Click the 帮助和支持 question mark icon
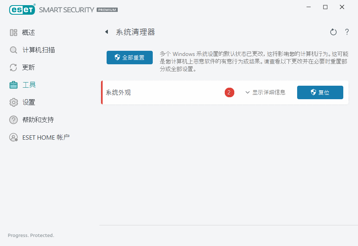358x246 pixels. point(13,119)
